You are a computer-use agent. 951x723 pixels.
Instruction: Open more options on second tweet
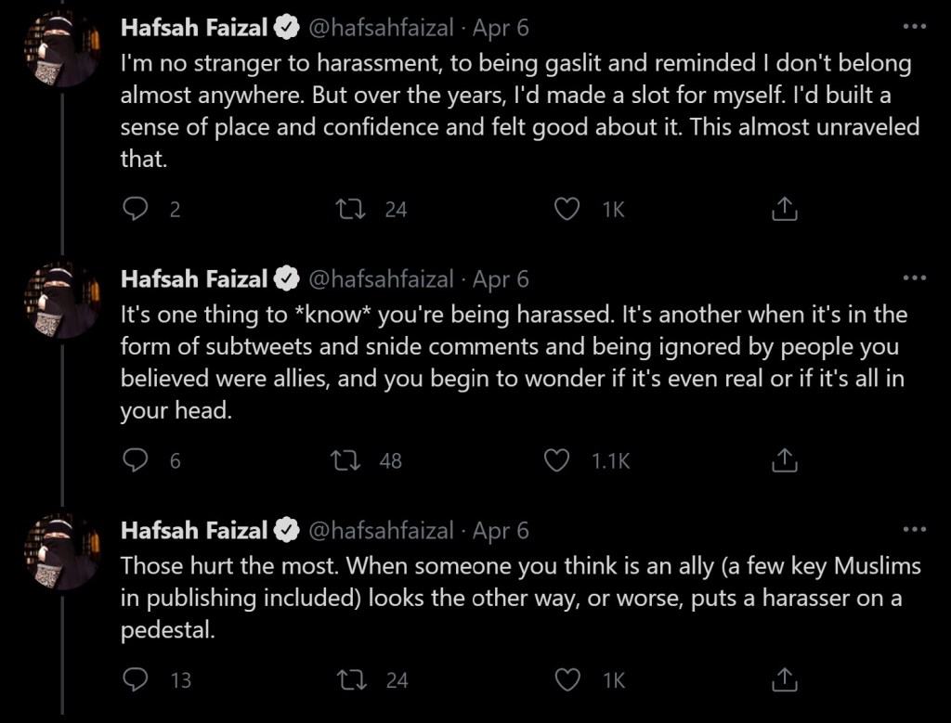click(x=914, y=278)
